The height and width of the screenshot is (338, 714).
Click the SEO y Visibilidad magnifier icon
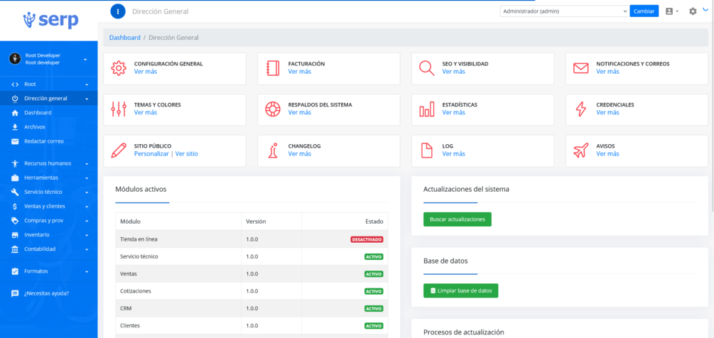coord(427,68)
